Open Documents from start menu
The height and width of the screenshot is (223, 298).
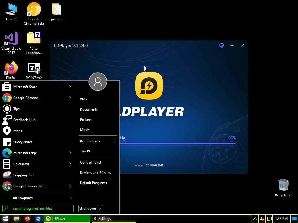(x=89, y=109)
